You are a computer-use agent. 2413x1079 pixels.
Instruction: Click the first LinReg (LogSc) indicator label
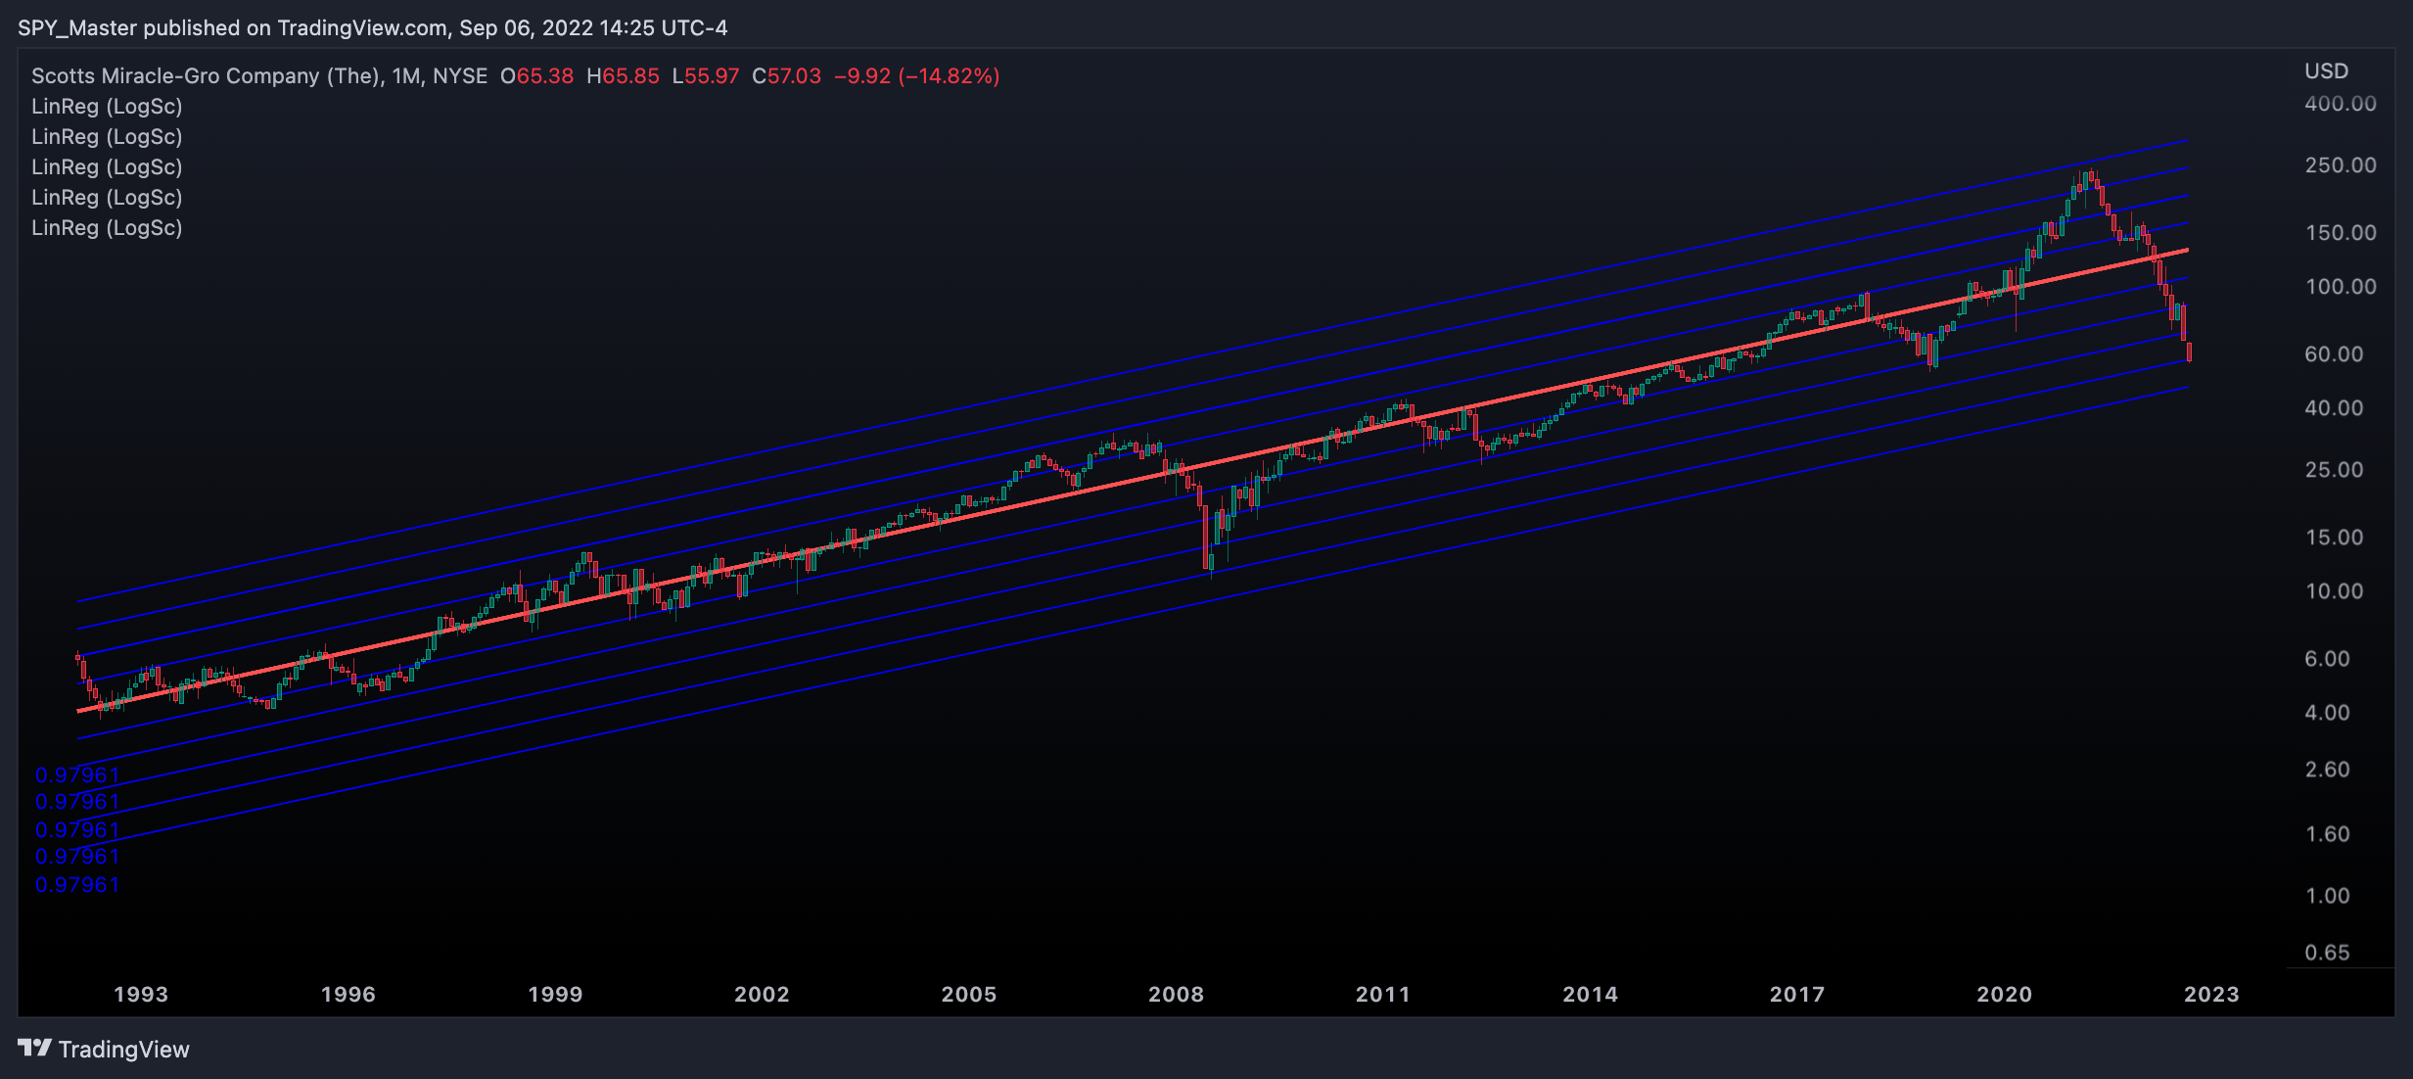[x=107, y=107]
